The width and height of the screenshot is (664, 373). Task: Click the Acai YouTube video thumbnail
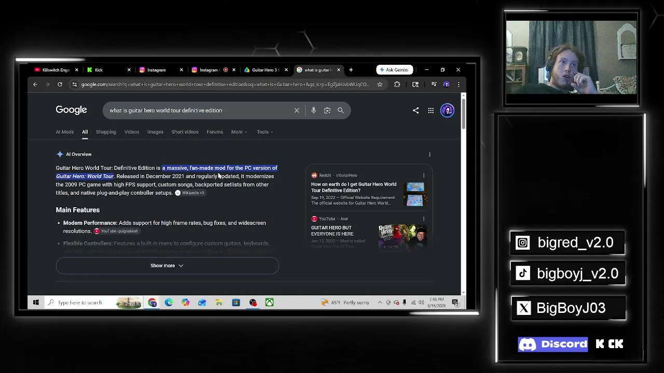pos(403,237)
